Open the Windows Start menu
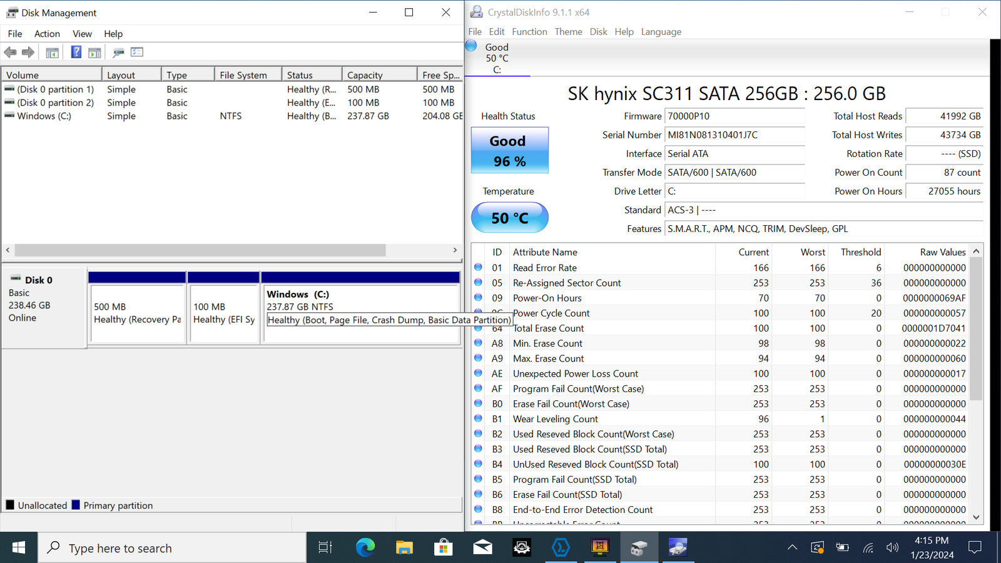1001x563 pixels. point(19,548)
